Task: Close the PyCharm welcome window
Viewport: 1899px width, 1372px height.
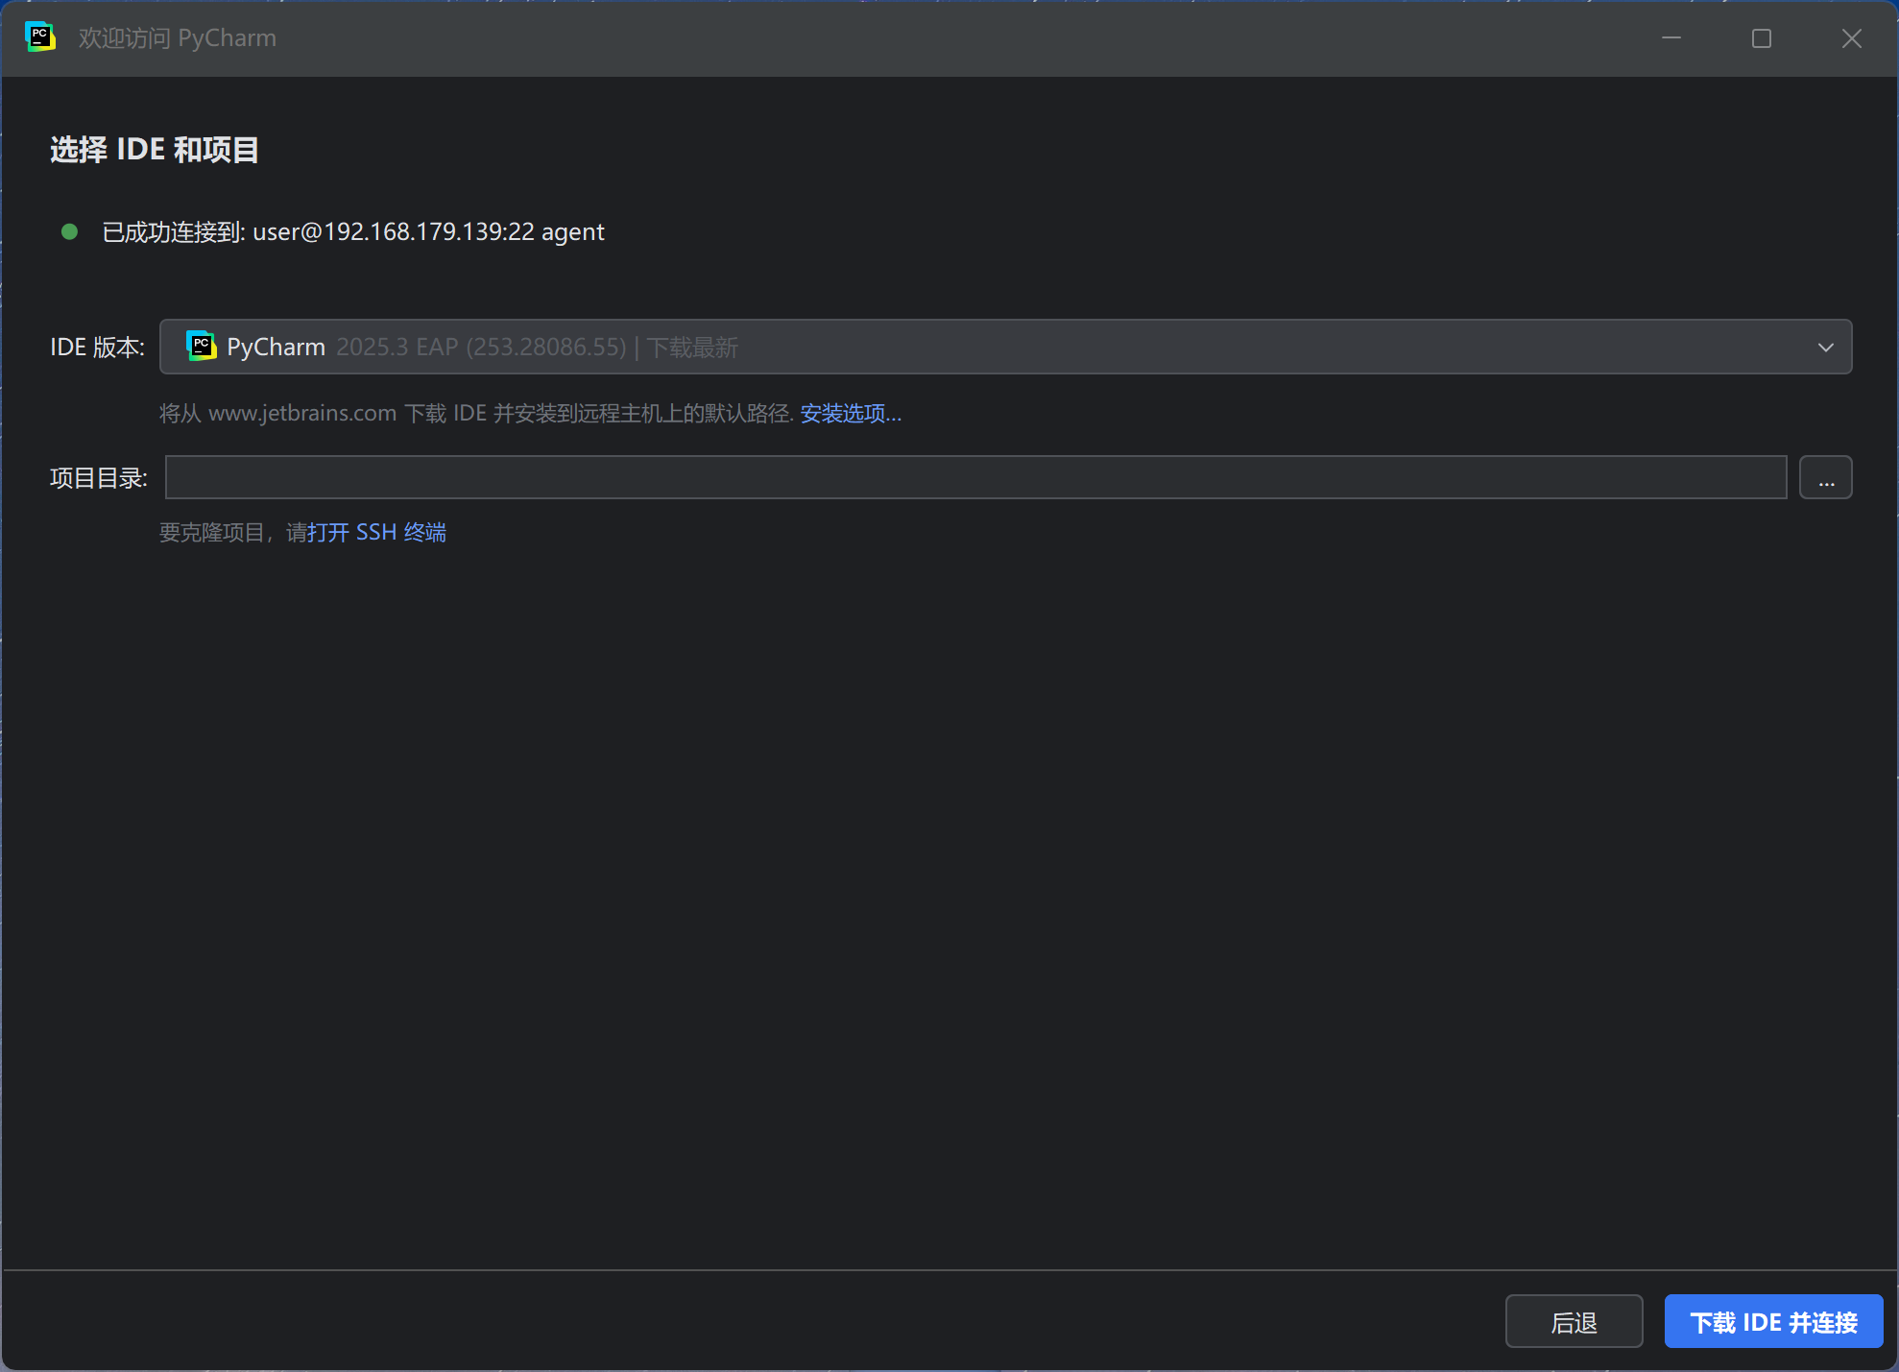Action: click(x=1851, y=38)
